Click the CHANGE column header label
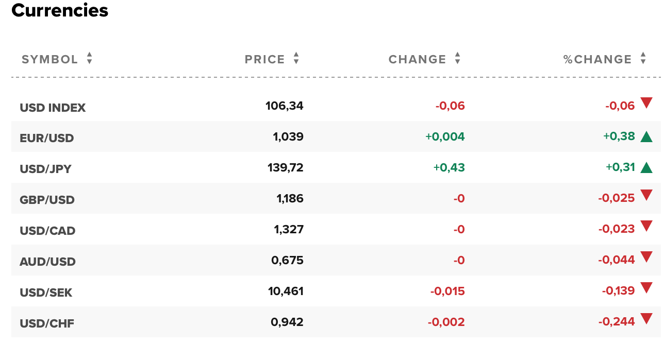Screen dimensions: 664x344 [x=417, y=59]
